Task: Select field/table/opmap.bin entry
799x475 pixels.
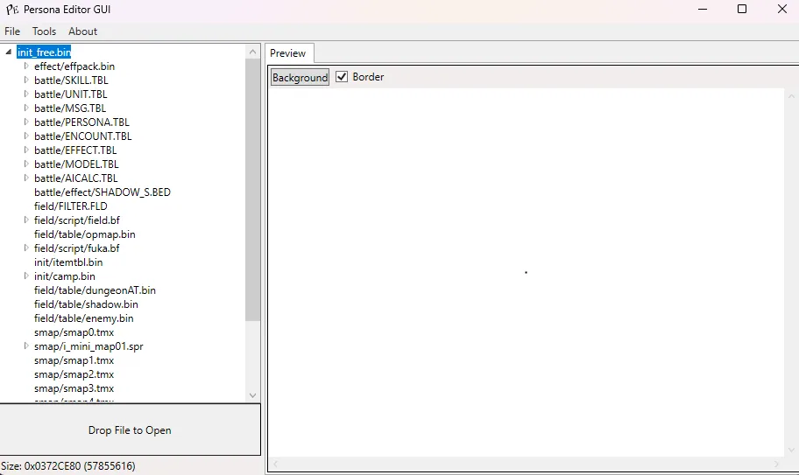Action: click(x=85, y=234)
